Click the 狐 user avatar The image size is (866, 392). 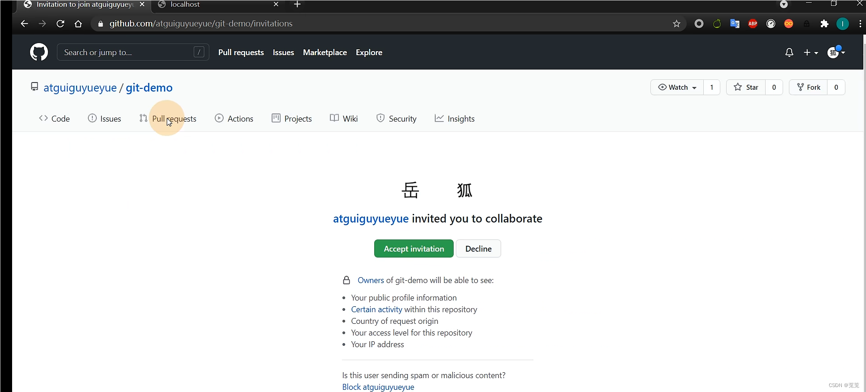pos(465,190)
